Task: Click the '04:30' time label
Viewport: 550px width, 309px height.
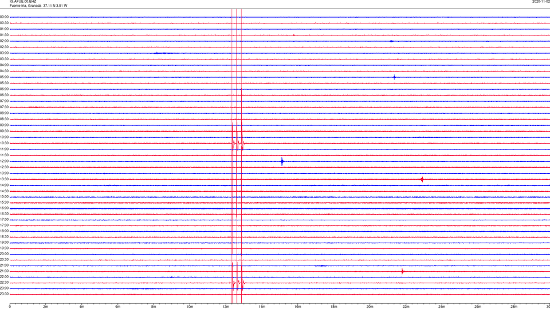Action: click(4, 71)
